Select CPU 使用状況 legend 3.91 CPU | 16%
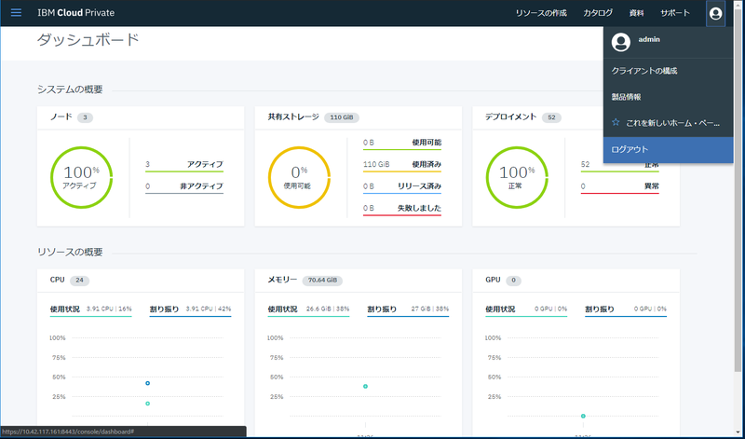Viewport: 745px width, 439px height. [x=90, y=309]
